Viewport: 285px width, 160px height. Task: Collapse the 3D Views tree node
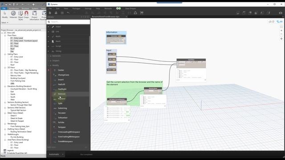pyautogui.click(x=5, y=68)
